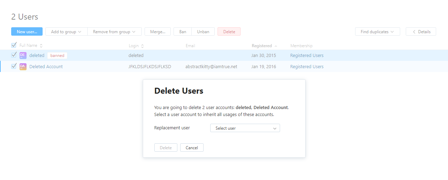Sort by the Registered column header
This screenshot has width=448, height=180.
(x=262, y=46)
